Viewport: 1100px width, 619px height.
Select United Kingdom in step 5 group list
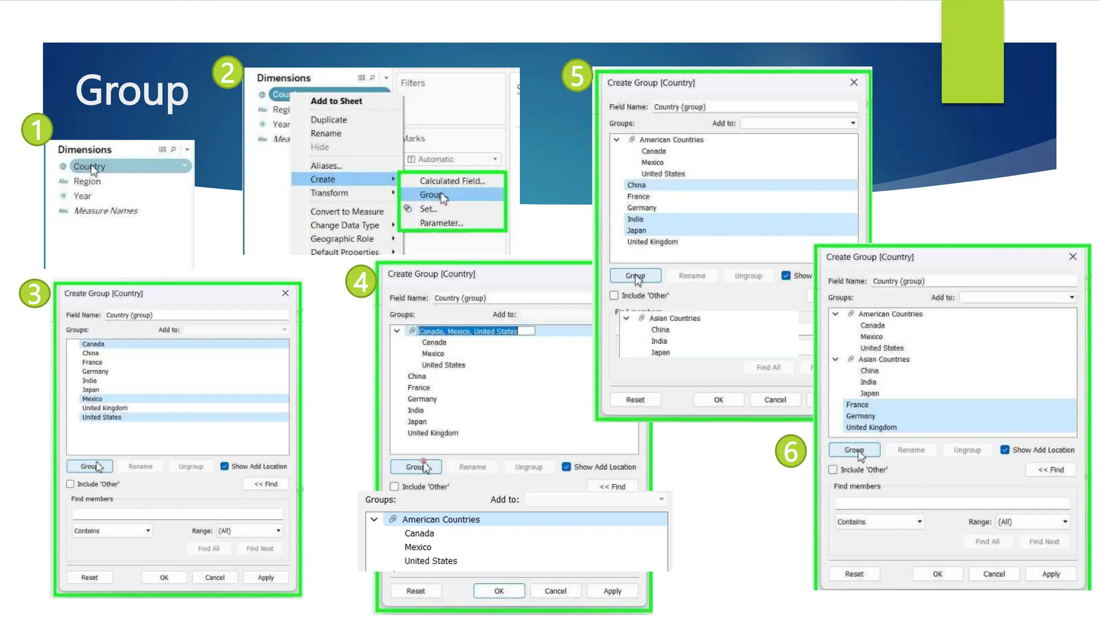(652, 242)
